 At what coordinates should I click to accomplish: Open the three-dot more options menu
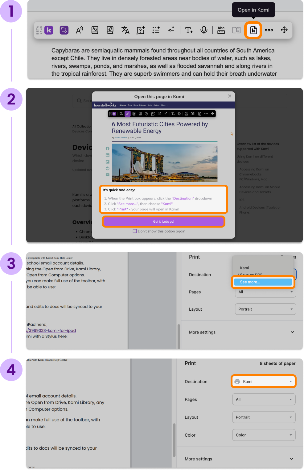pyautogui.click(x=269, y=30)
